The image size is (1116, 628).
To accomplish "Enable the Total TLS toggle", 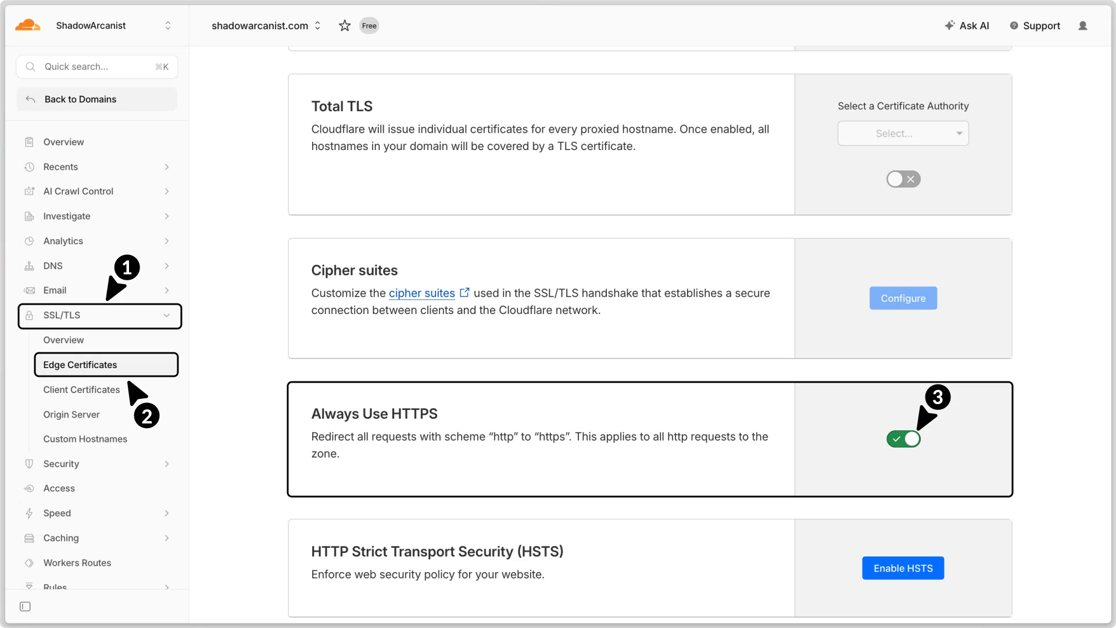I will 903,179.
